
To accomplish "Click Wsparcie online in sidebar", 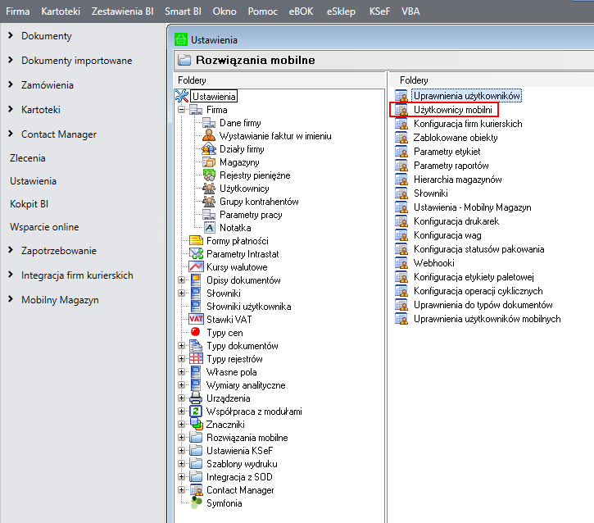I will click(x=44, y=227).
